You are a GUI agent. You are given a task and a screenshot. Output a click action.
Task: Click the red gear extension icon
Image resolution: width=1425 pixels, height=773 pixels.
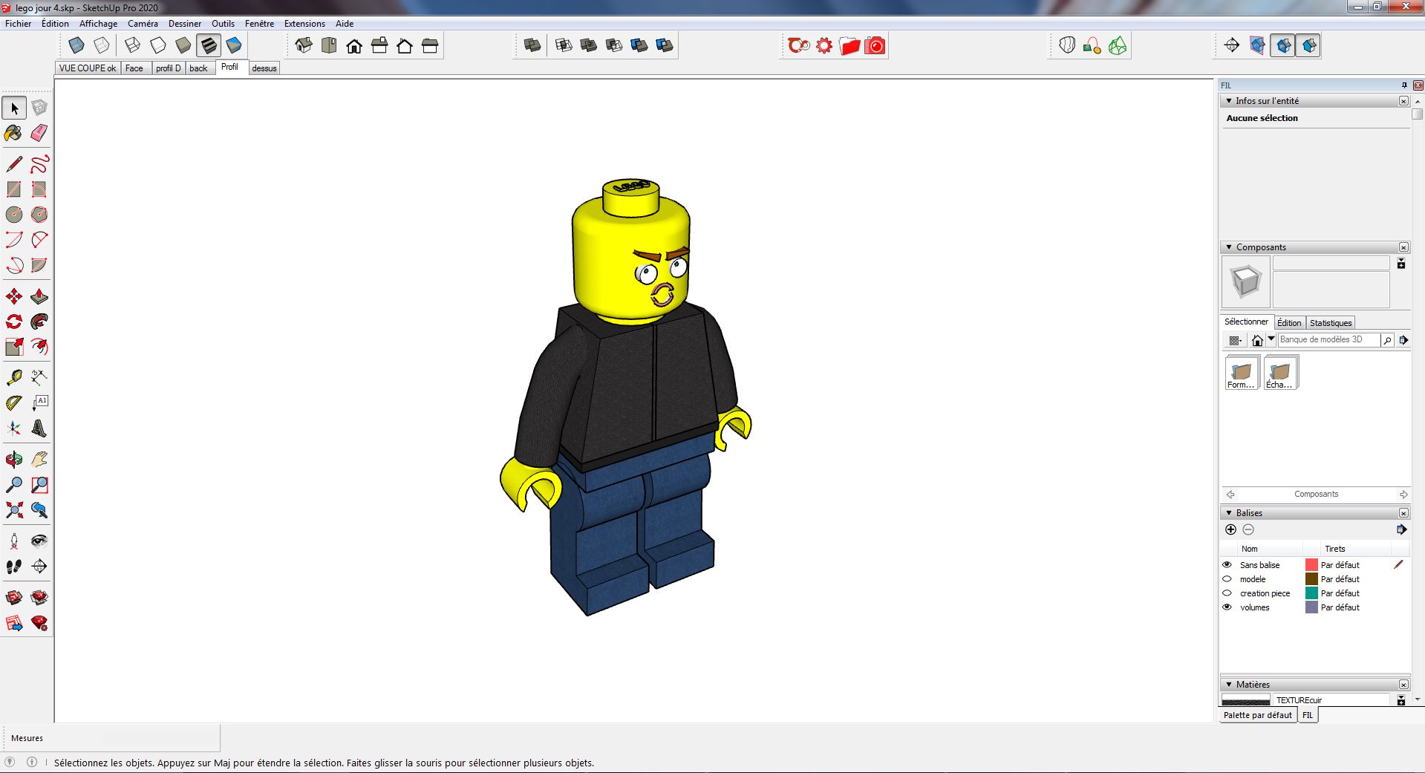(824, 46)
